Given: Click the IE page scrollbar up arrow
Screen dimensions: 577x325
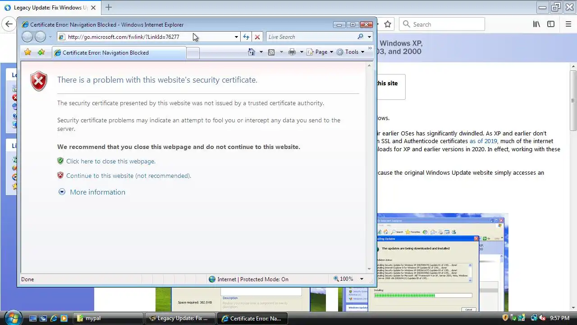Looking at the screenshot, I should click(369, 66).
